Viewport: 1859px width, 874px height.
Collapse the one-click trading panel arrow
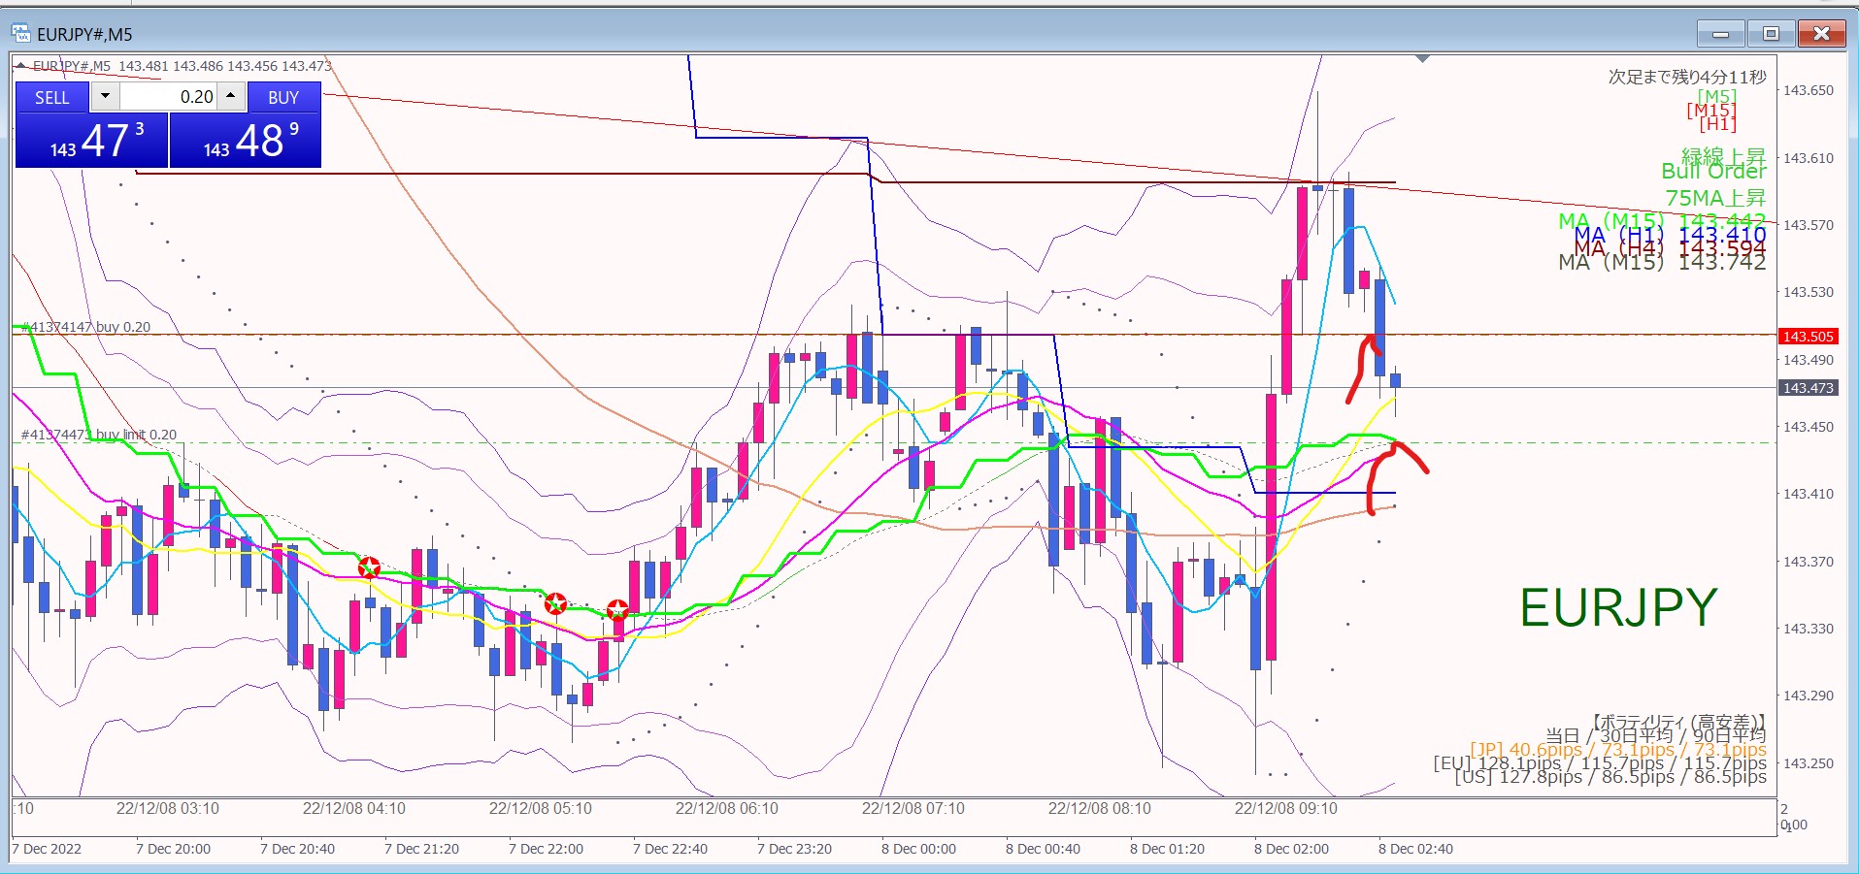click(x=20, y=66)
